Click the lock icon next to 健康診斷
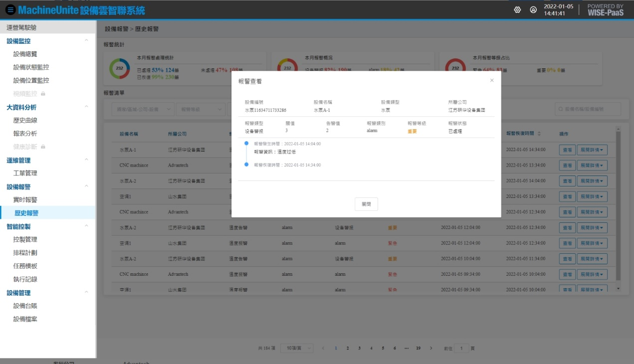This screenshot has width=634, height=364. 43,147
